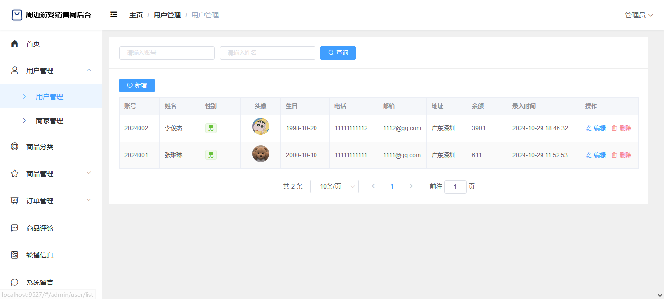Image resolution: width=664 pixels, height=299 pixels.
Task: Click the 请输入账号 input field
Action: (167, 53)
